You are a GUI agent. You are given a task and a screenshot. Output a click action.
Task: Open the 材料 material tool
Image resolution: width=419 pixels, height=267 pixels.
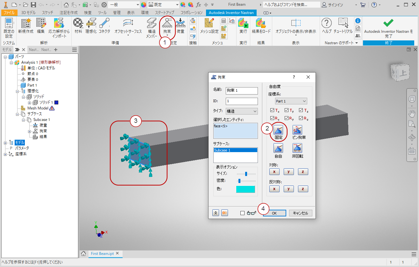(78, 26)
